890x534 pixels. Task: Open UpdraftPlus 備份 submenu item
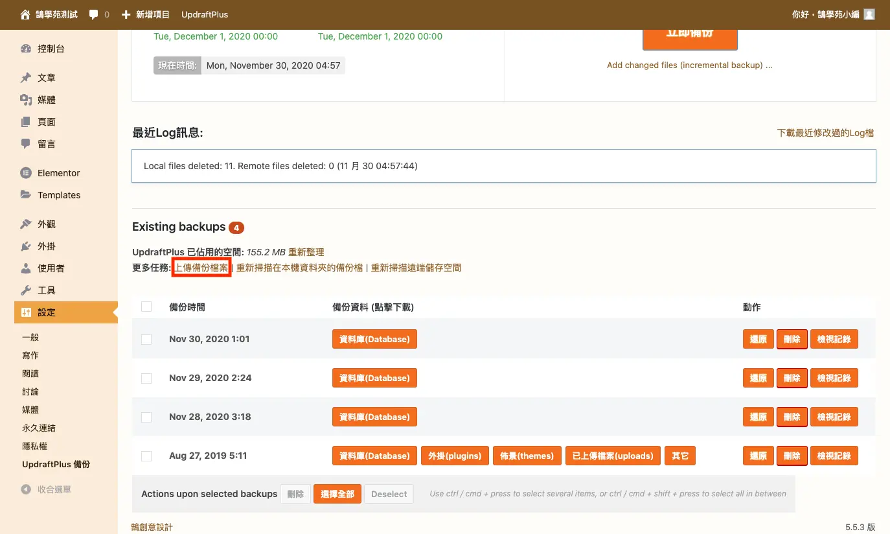pos(56,464)
